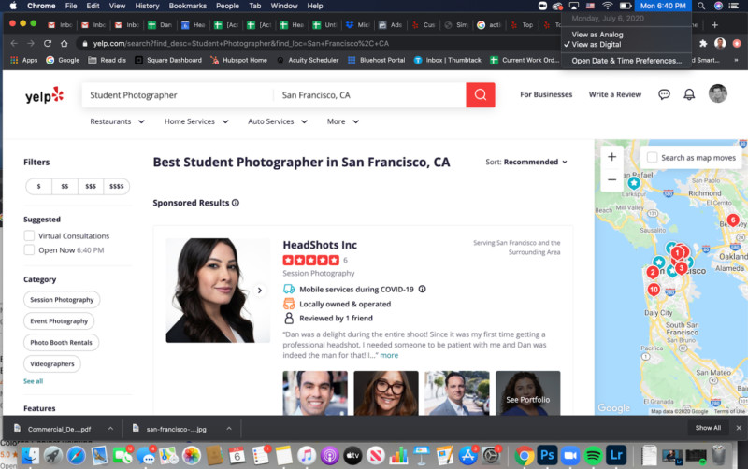Expand the Home Services dropdown
This screenshot has width=748, height=469.
[194, 121]
